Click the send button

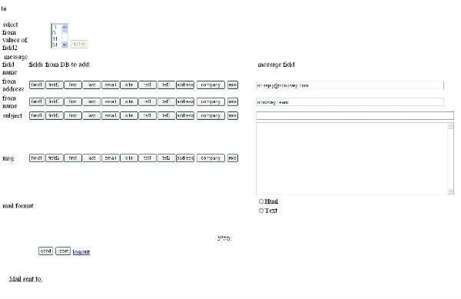(45, 251)
